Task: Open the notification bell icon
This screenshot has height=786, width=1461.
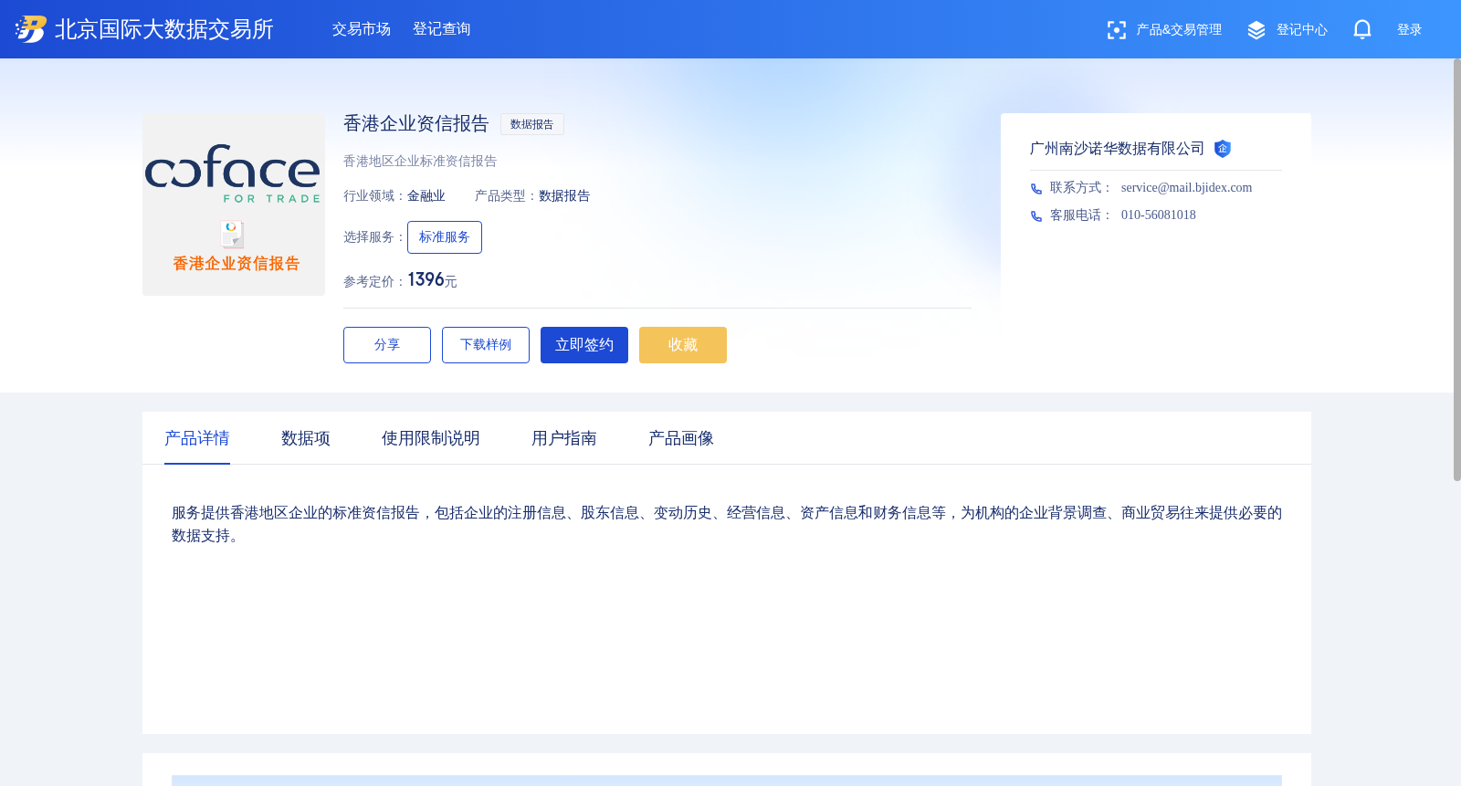Action: [1362, 30]
